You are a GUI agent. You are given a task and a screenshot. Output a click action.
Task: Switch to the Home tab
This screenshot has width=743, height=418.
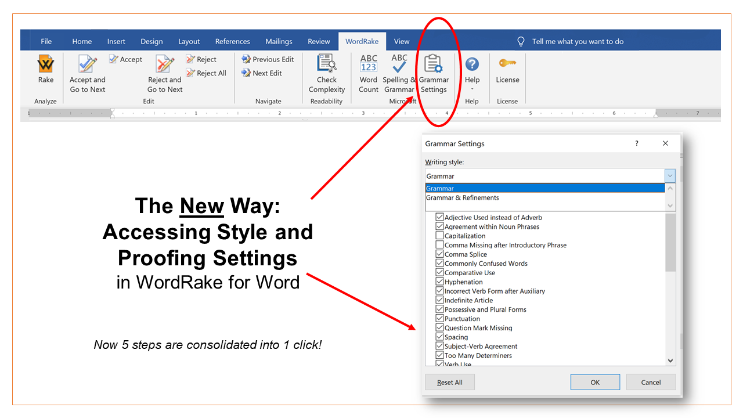82,41
